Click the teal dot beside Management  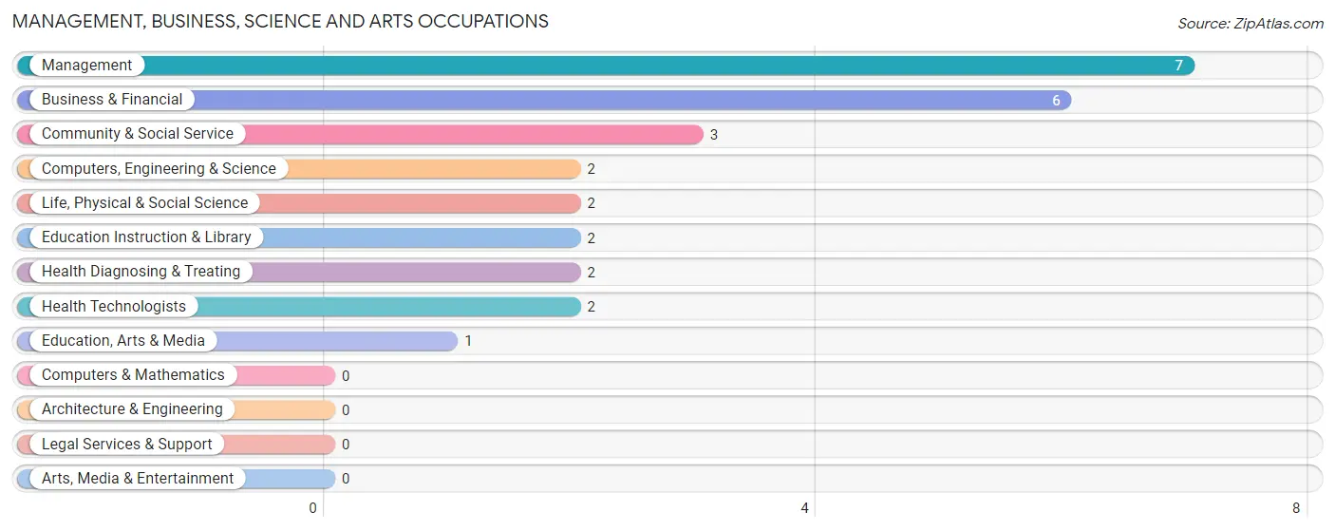tap(27, 66)
